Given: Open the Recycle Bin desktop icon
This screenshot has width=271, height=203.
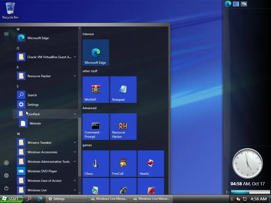Looking at the screenshot, I should tap(10, 10).
